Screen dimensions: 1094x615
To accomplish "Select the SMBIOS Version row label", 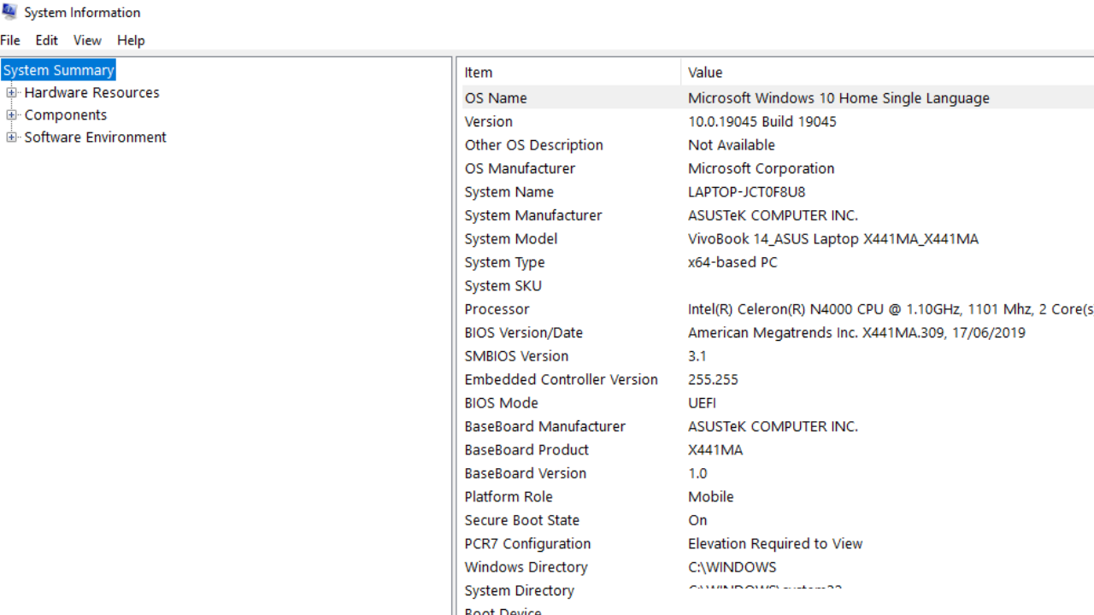I will tap(516, 356).
